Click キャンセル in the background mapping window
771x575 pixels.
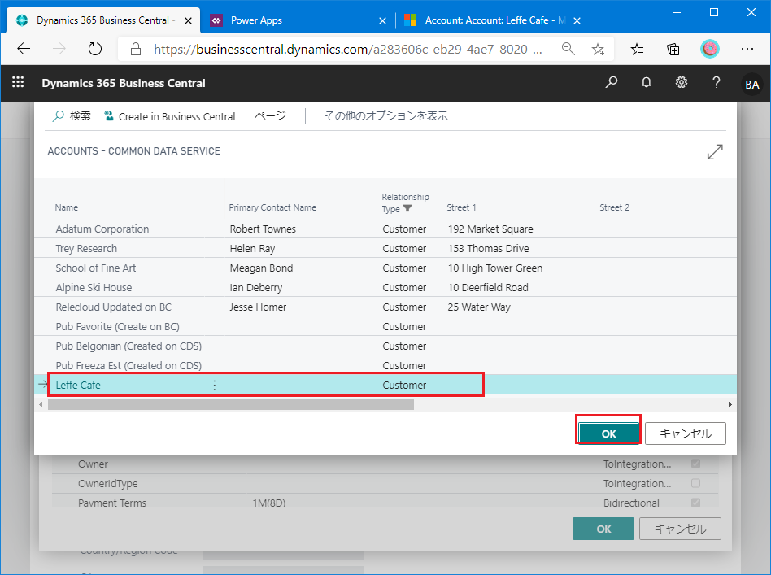681,529
